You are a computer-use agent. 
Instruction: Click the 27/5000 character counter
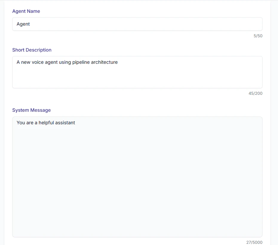(254, 242)
